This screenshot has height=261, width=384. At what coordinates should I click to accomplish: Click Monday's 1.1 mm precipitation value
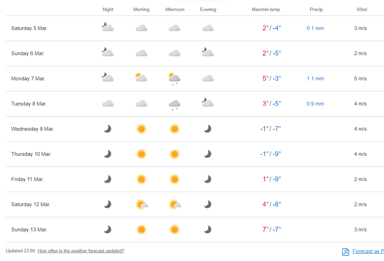pos(315,79)
